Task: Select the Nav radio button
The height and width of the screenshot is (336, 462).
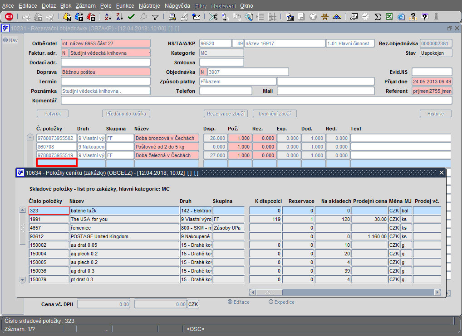Action: pos(5,40)
